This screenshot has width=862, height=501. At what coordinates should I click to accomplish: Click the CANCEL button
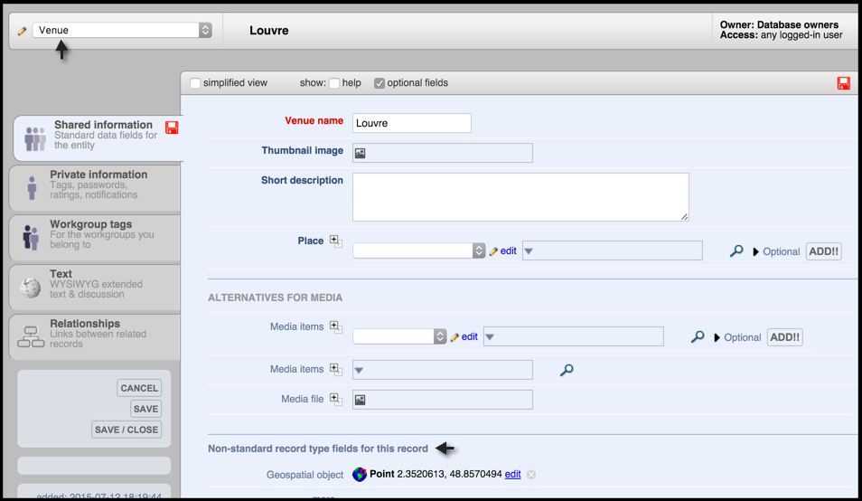[x=139, y=388]
